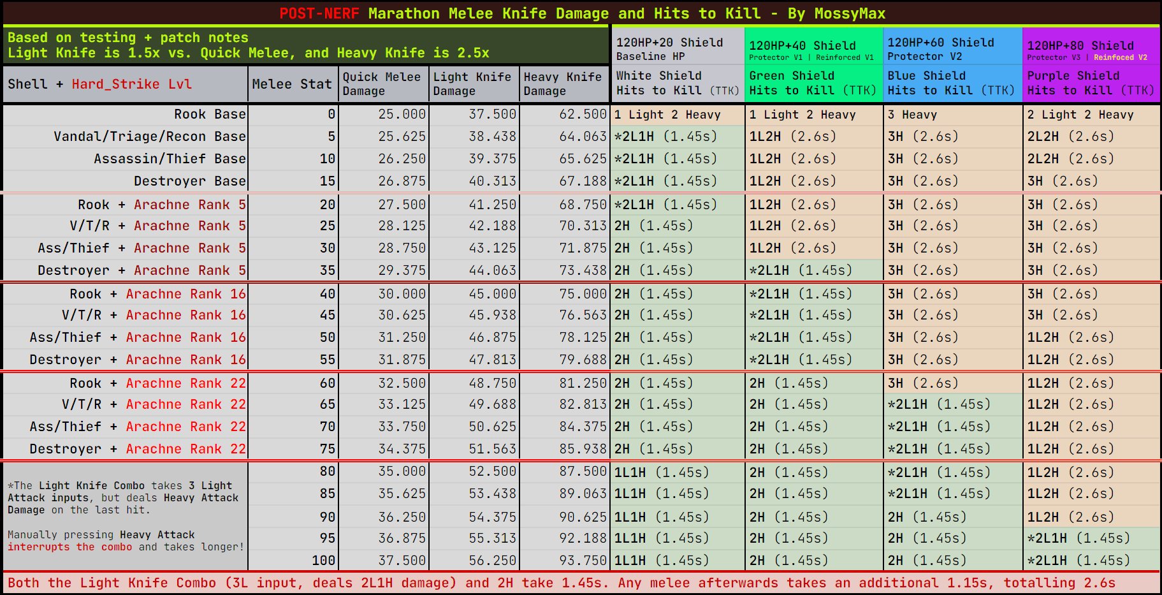Select the light knife value '52.500'
Image resolution: width=1162 pixels, height=595 pixels.
[493, 471]
